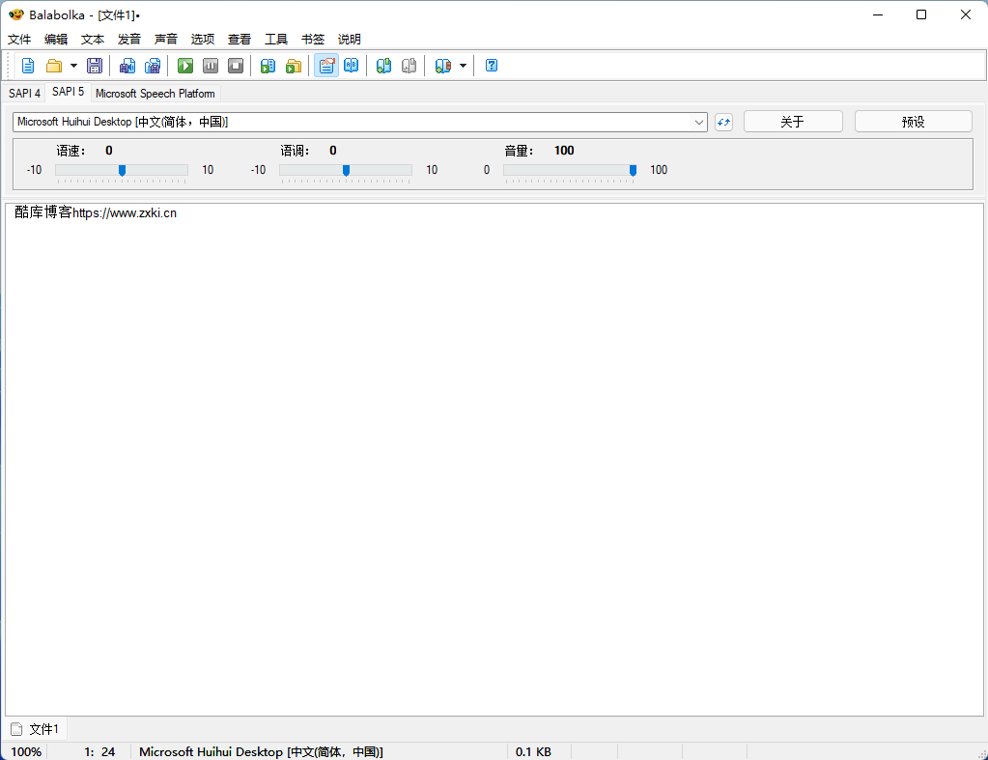This screenshot has width=988, height=760.
Task: Click the refresh icon next to voice dropdown
Action: 723,122
